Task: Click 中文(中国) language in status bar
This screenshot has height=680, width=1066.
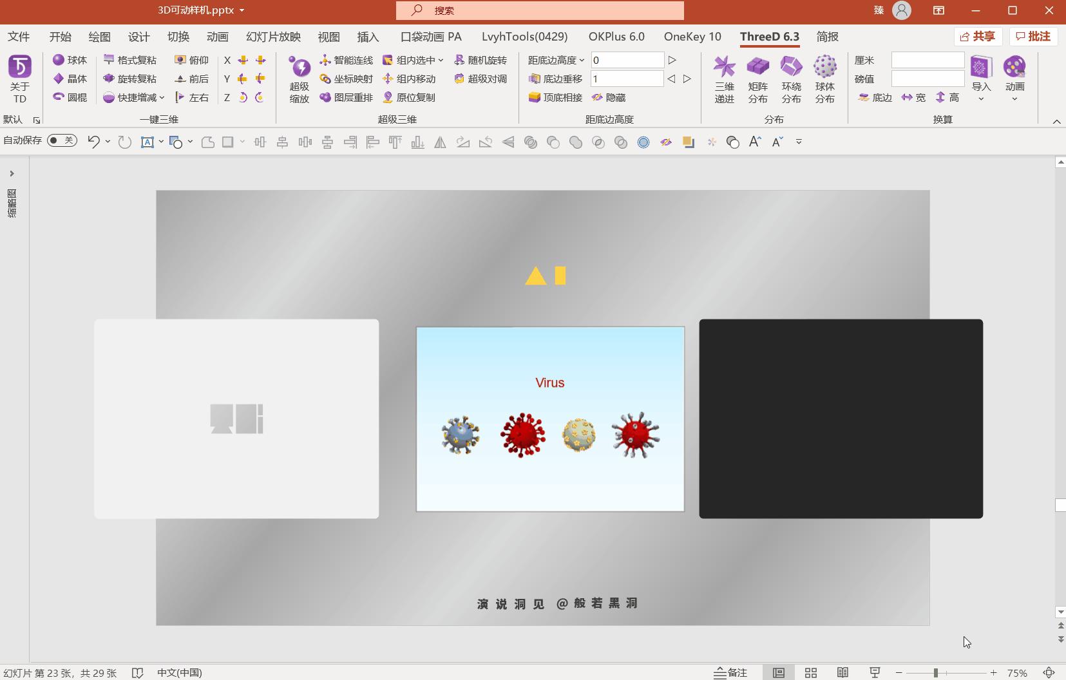Action: [x=180, y=673]
